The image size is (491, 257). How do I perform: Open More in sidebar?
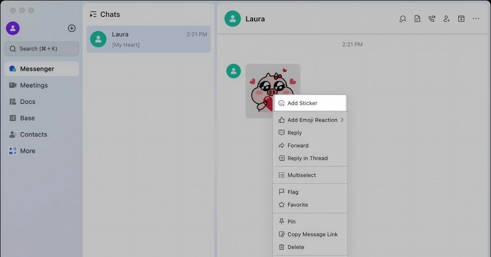pyautogui.click(x=42, y=151)
